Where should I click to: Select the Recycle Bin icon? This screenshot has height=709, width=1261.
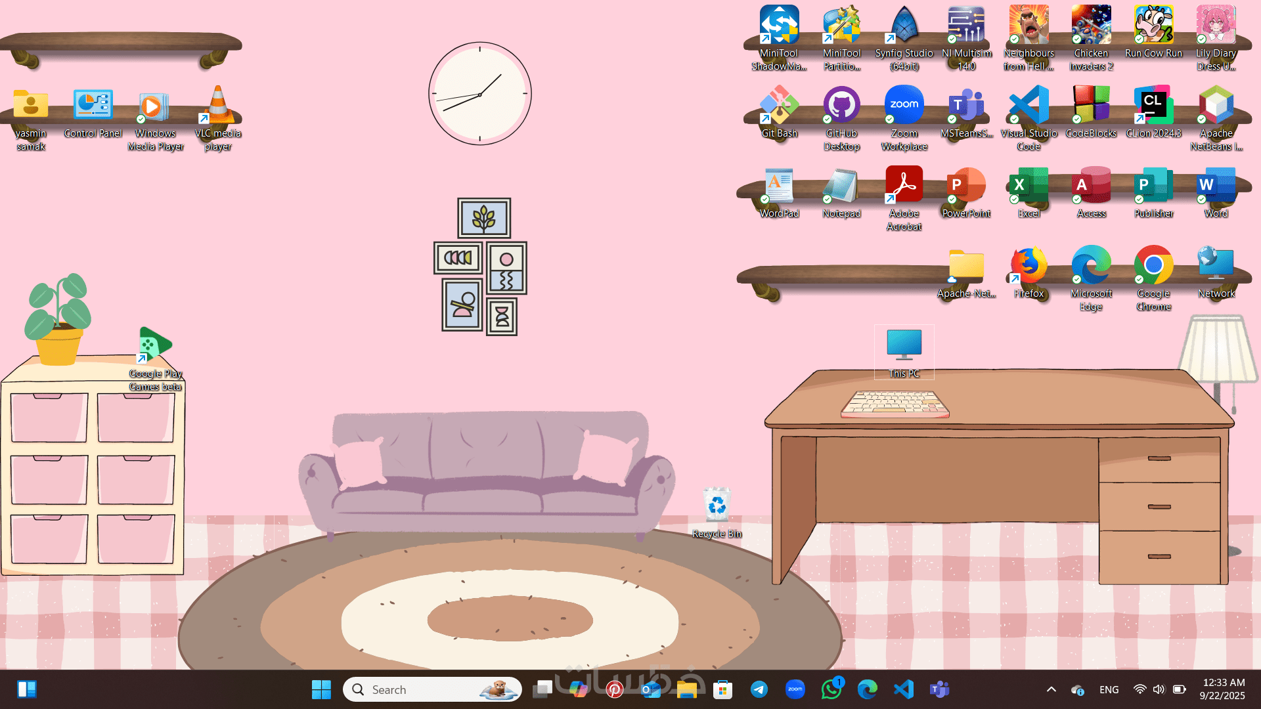point(717,507)
